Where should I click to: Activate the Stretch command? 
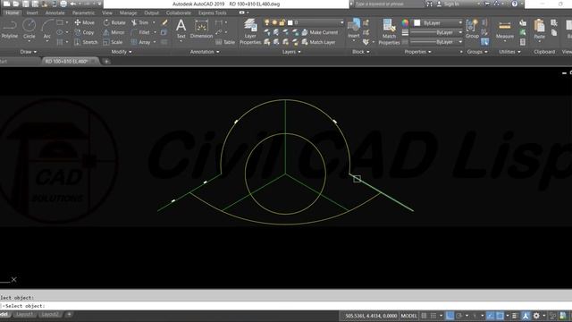tap(86, 42)
